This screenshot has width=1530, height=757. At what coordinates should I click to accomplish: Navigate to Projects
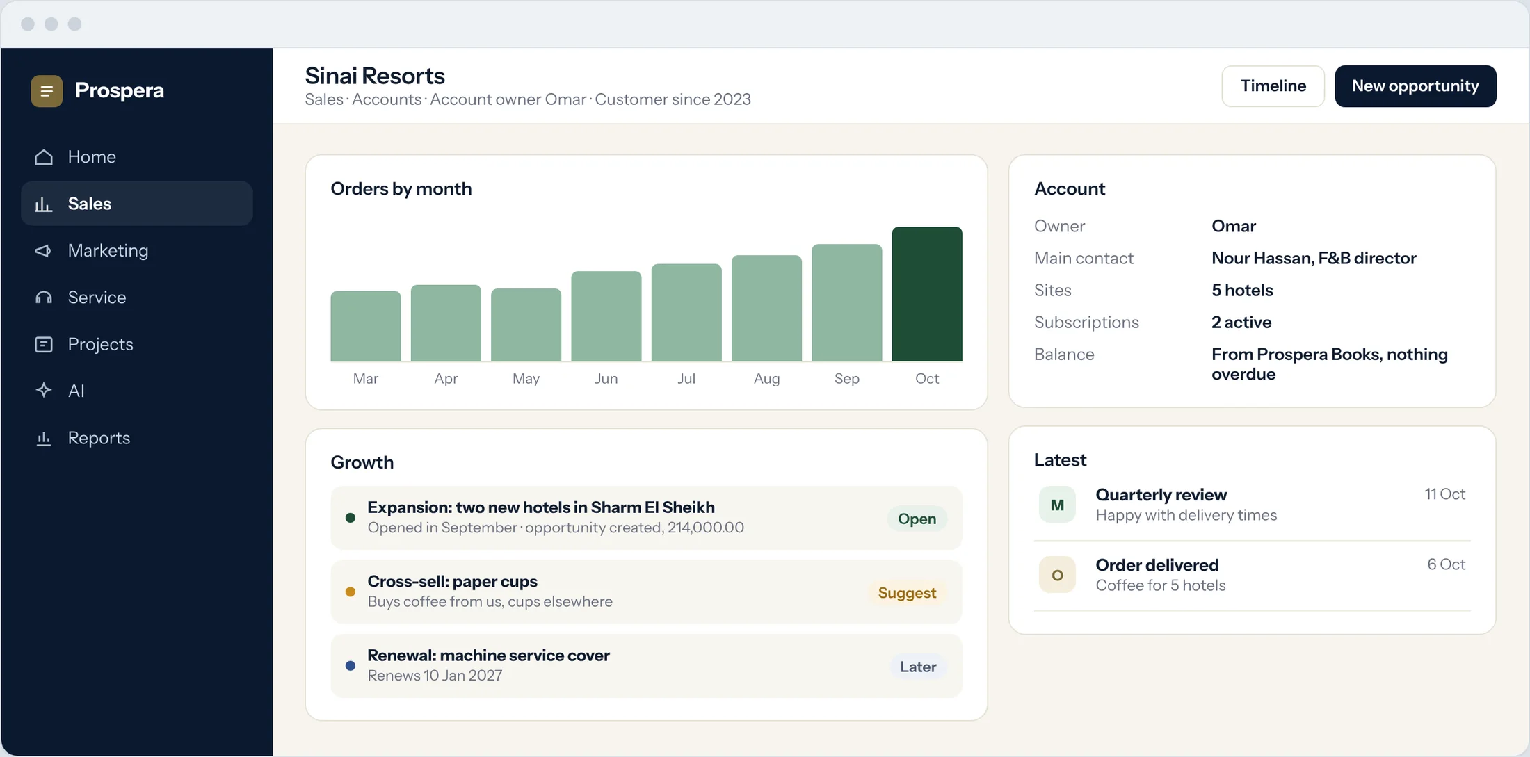point(137,344)
